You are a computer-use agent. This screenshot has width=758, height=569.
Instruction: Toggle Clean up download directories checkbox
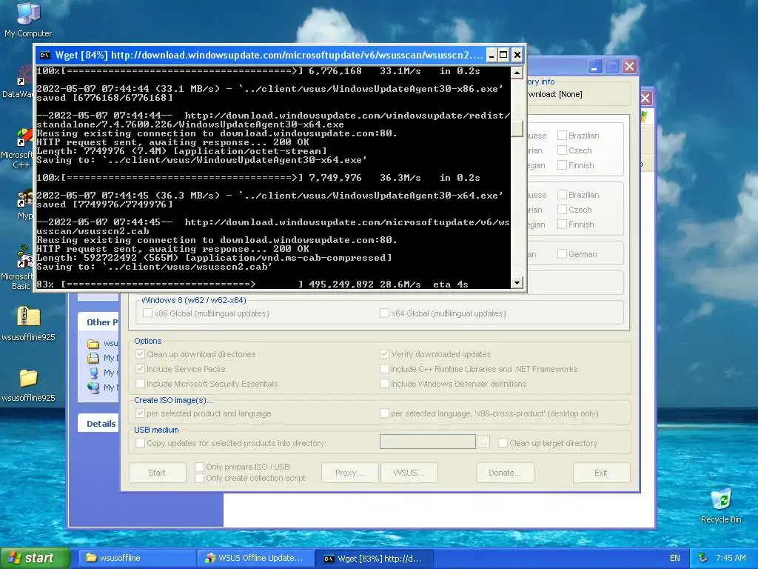tap(140, 353)
